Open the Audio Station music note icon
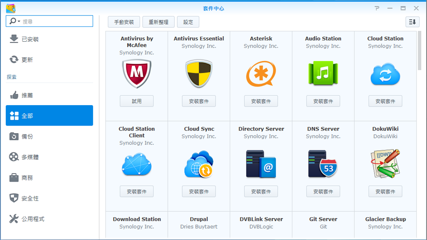 [x=323, y=73]
